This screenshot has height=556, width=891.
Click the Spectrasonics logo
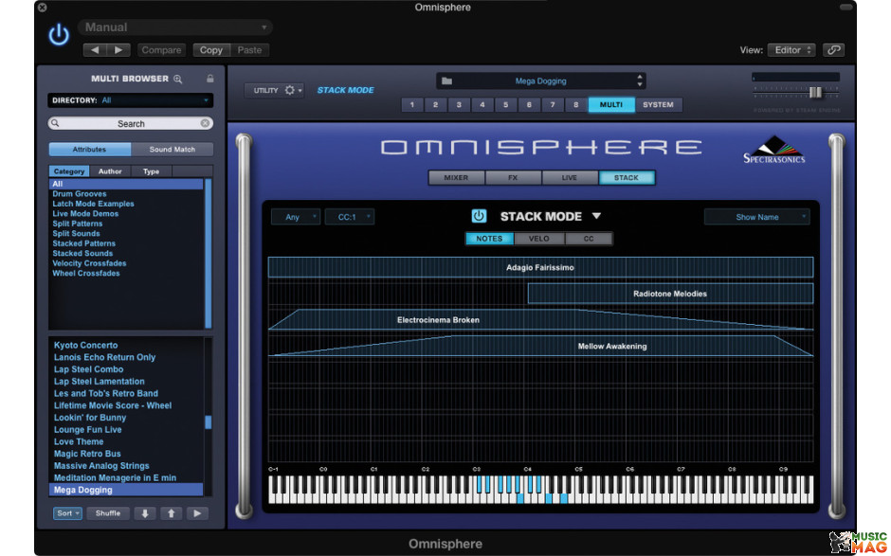point(774,150)
